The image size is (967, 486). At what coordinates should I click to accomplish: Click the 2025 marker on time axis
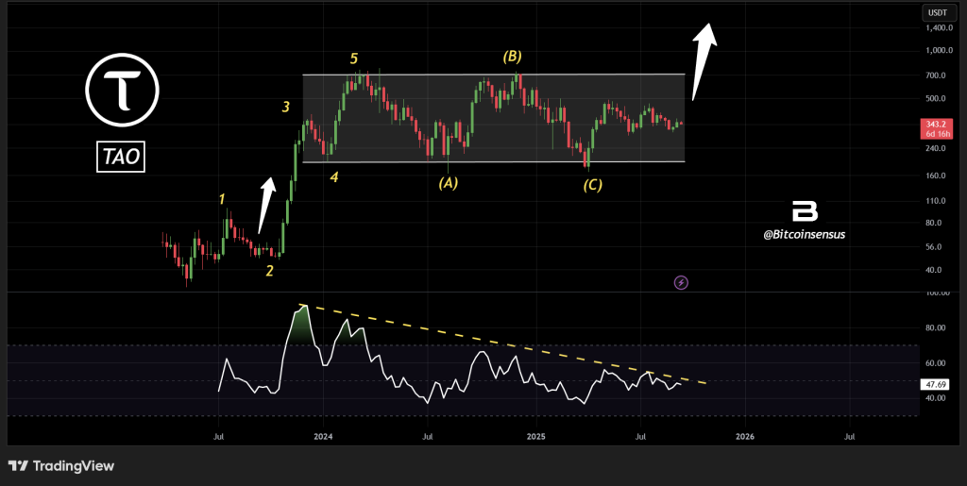pos(535,437)
